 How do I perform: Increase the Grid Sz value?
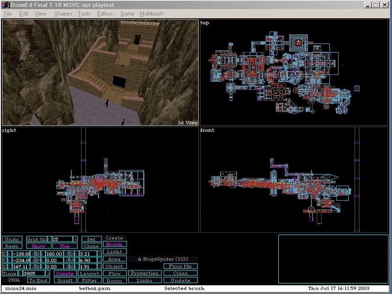click(x=75, y=239)
